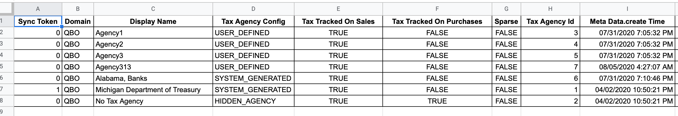
Task: Select column A header
Action: coord(38,9)
